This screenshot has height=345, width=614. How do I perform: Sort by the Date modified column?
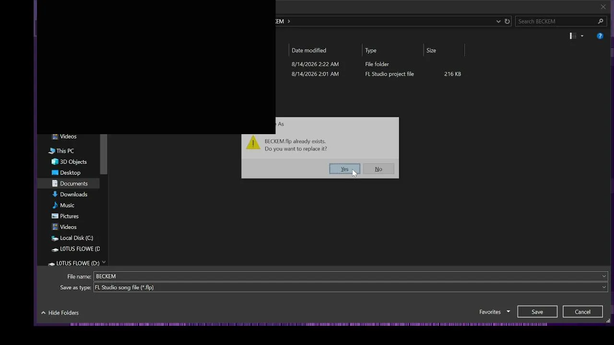(309, 50)
